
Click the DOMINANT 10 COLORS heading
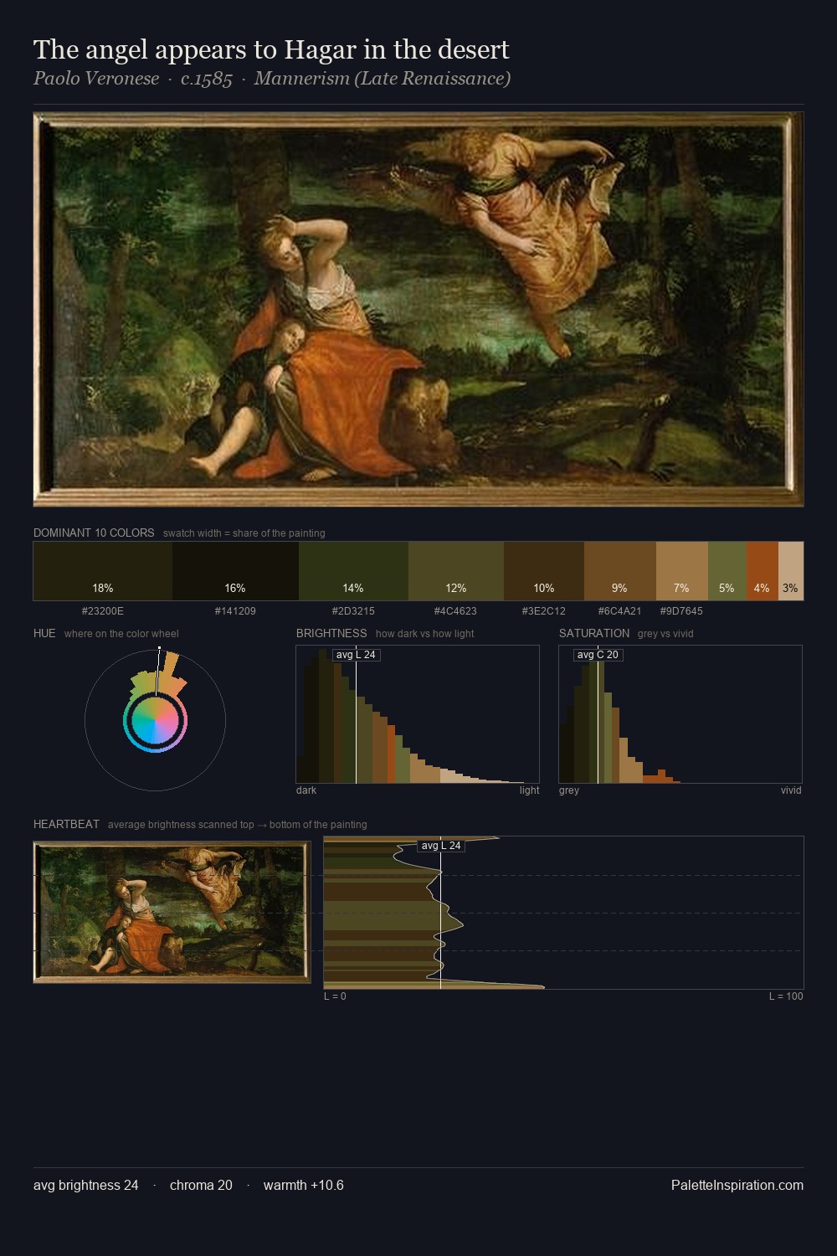click(x=94, y=533)
